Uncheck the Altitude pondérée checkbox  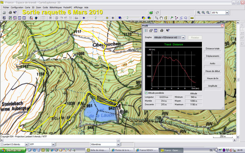pos(146,93)
